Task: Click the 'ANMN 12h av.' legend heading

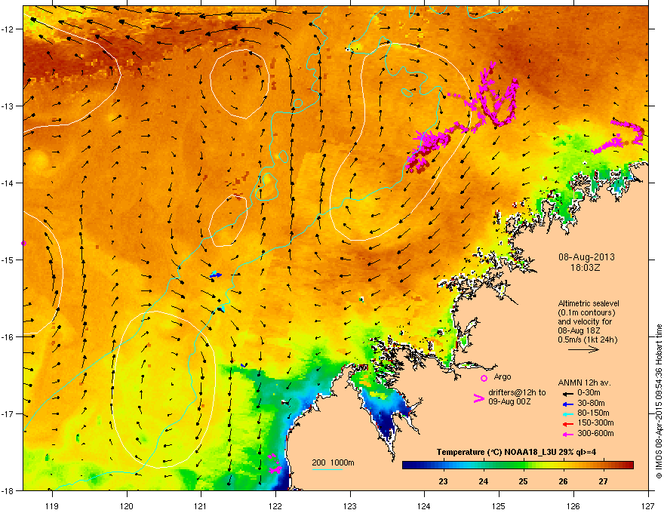Action: 584,382
